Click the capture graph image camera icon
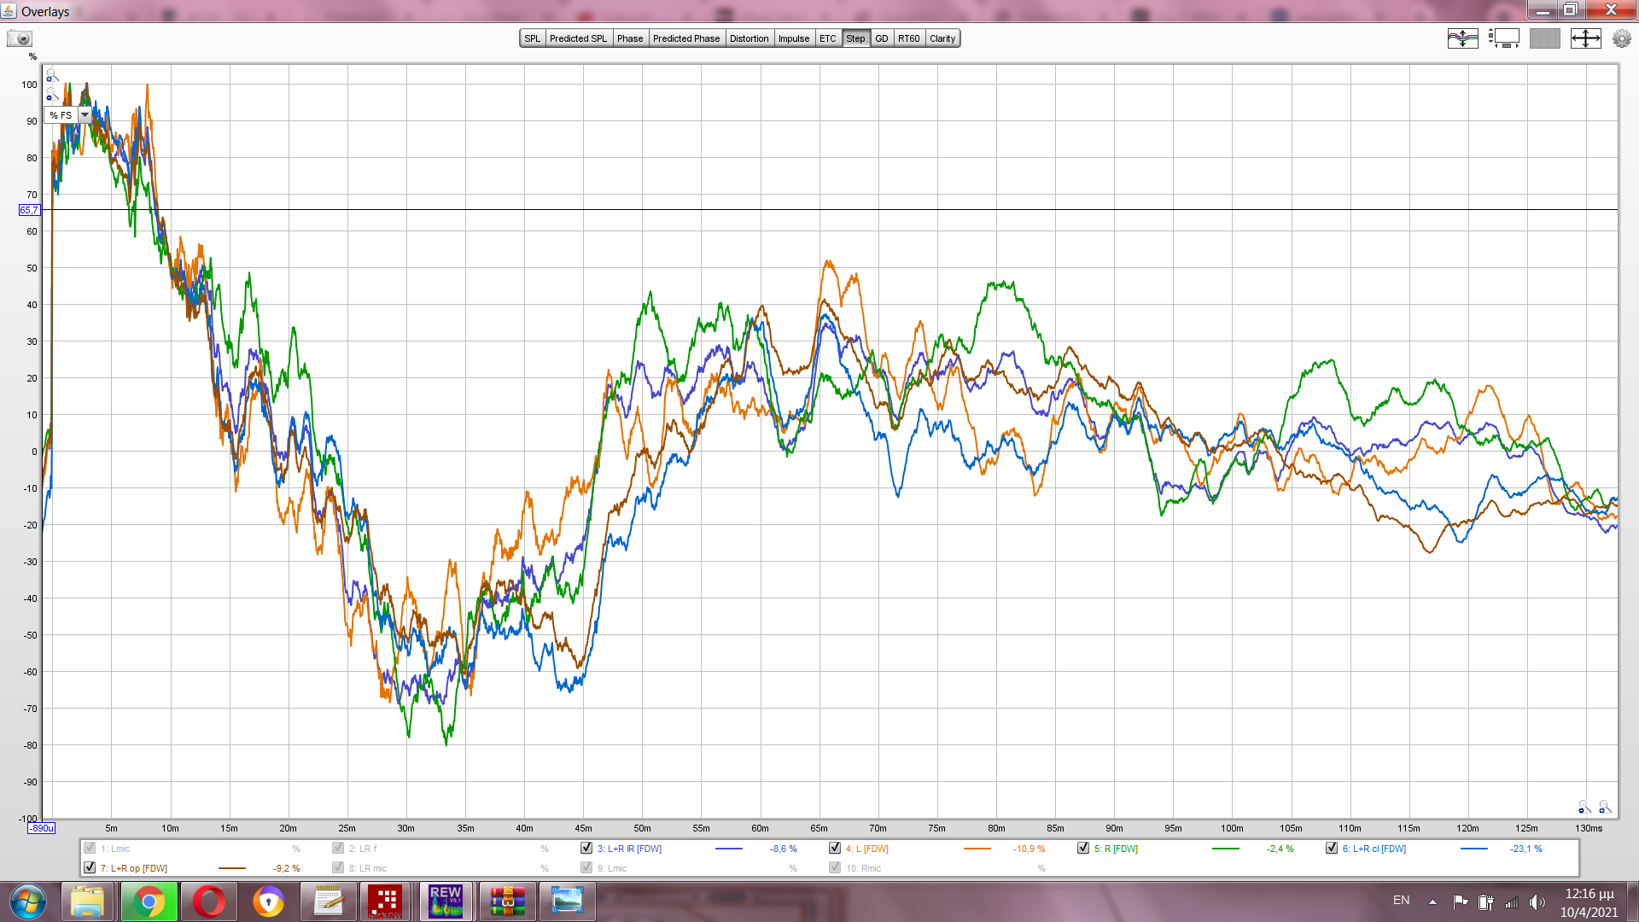Image resolution: width=1639 pixels, height=922 pixels. [20, 38]
